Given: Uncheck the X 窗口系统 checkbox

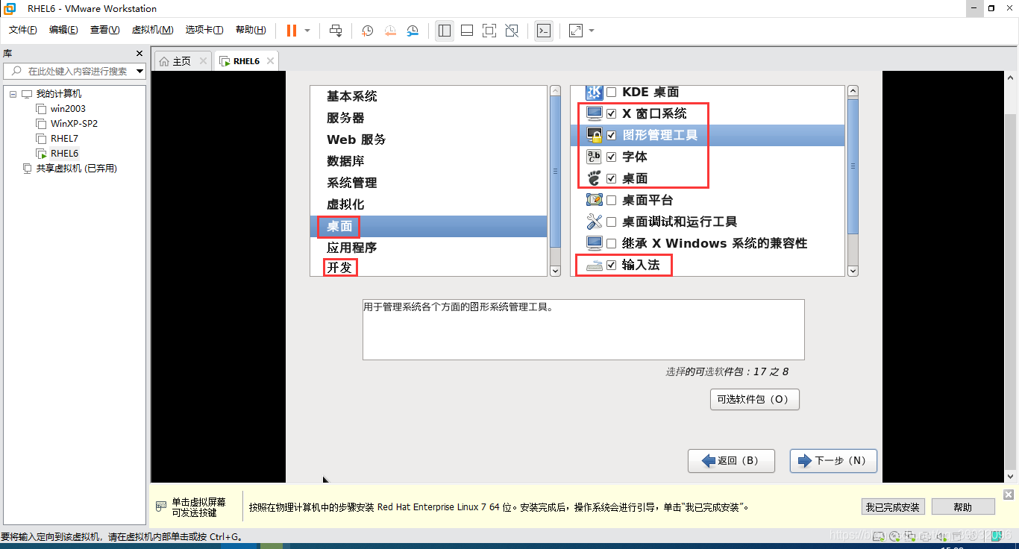Looking at the screenshot, I should 611,114.
